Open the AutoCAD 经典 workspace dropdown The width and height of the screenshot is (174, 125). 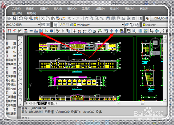(x=23, y=25)
